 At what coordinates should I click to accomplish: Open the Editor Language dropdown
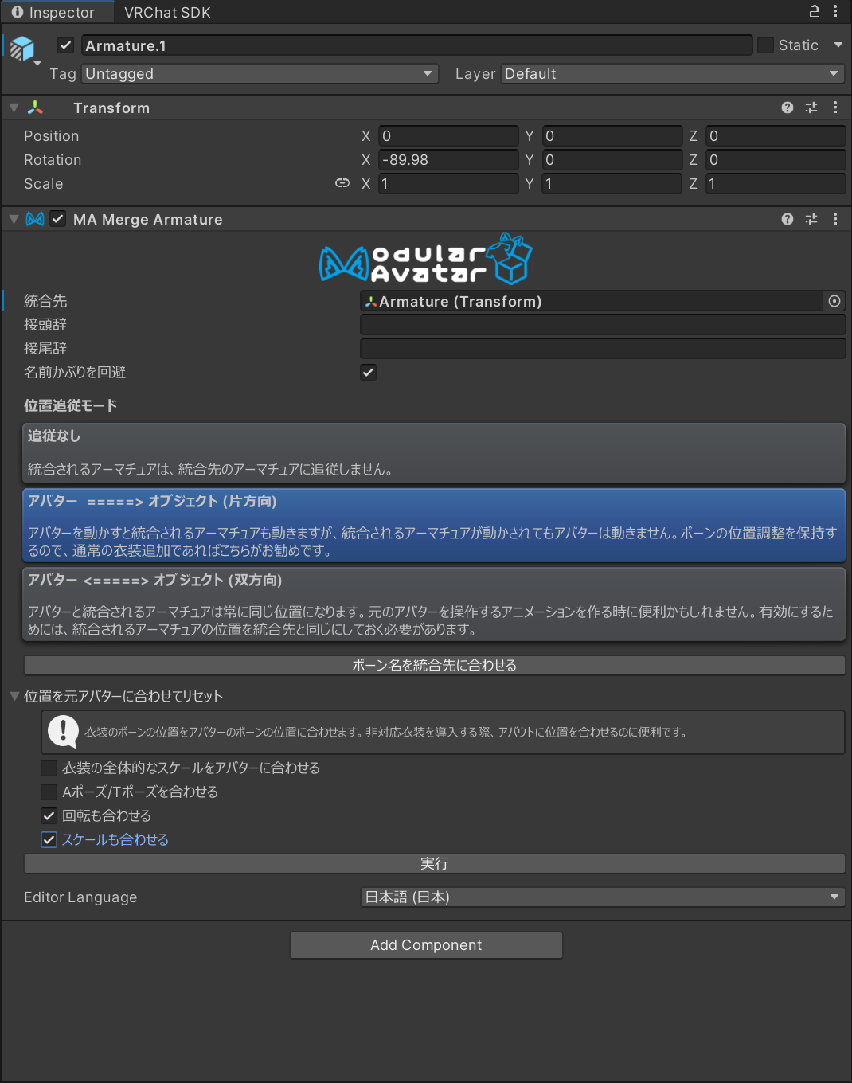pos(603,897)
